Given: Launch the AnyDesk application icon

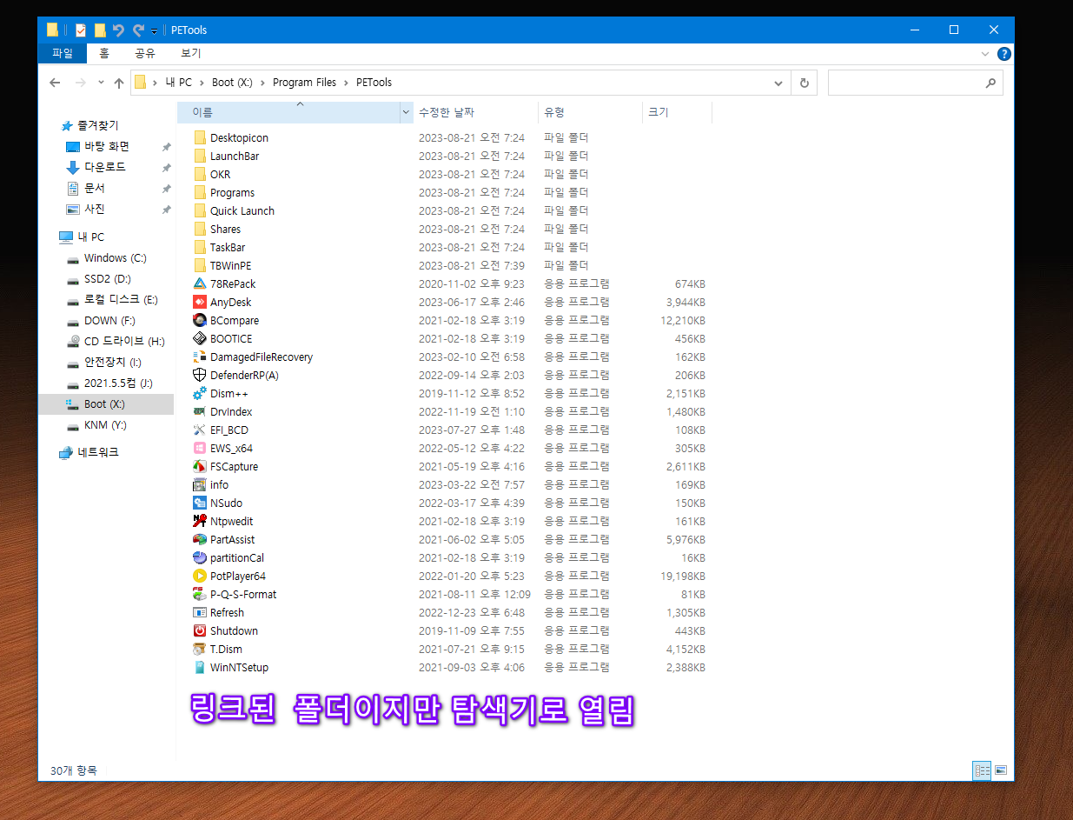Looking at the screenshot, I should (x=200, y=302).
